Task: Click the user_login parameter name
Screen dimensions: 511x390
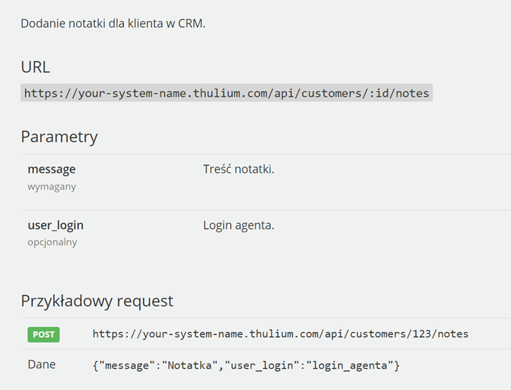Action: click(55, 225)
